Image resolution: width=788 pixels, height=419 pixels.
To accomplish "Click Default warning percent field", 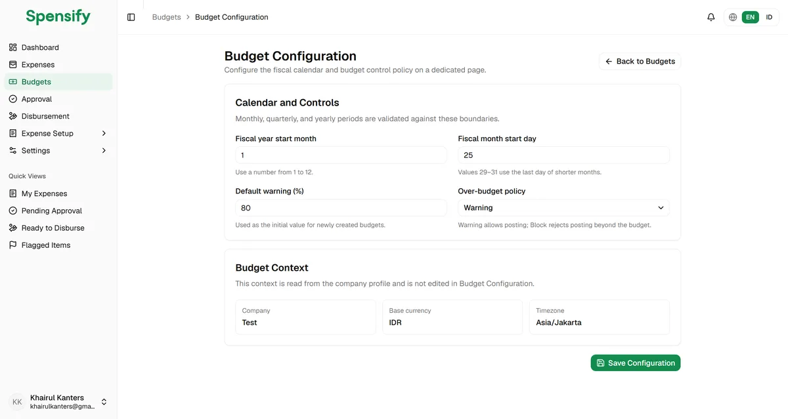I will click(341, 208).
